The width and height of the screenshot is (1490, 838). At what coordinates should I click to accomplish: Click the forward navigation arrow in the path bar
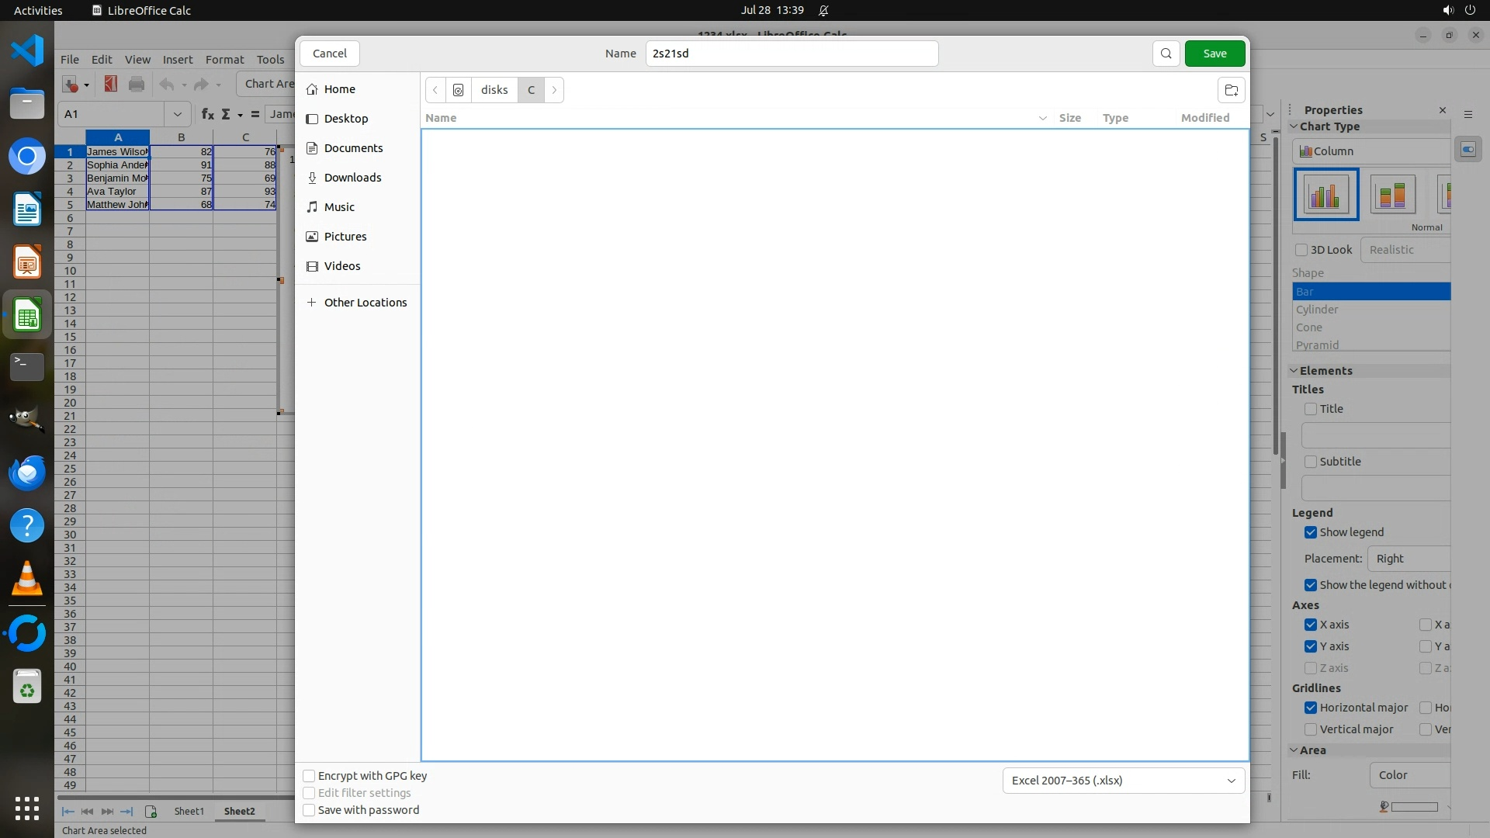554,90
